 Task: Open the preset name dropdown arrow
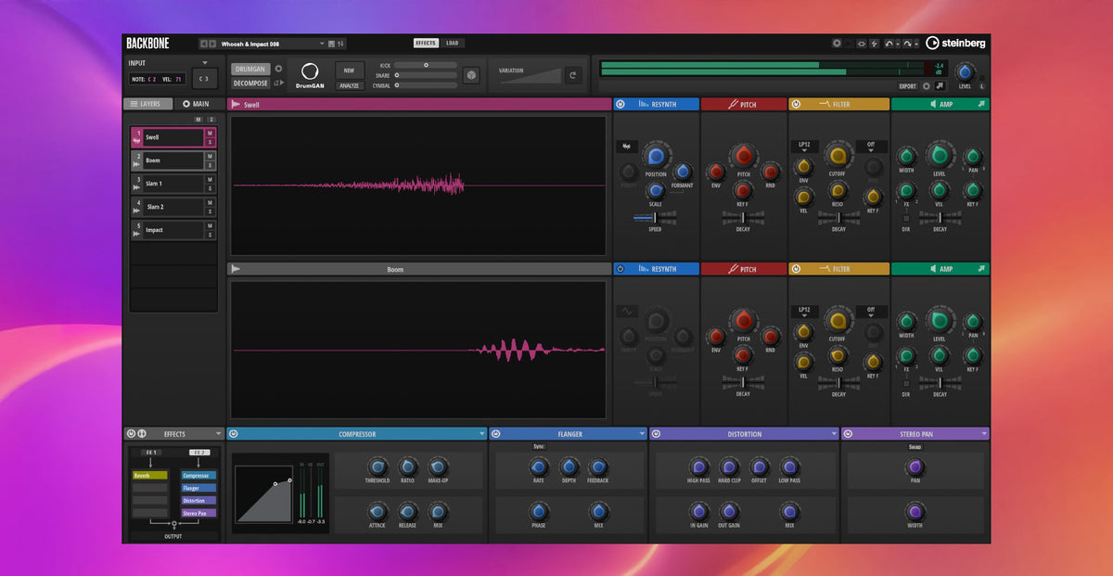pos(322,44)
